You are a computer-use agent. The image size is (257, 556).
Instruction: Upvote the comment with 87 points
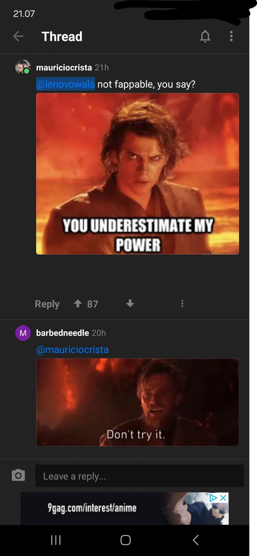click(77, 304)
